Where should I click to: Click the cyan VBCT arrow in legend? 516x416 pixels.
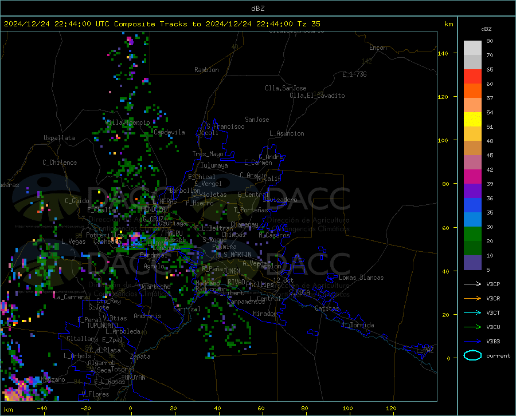click(472, 312)
